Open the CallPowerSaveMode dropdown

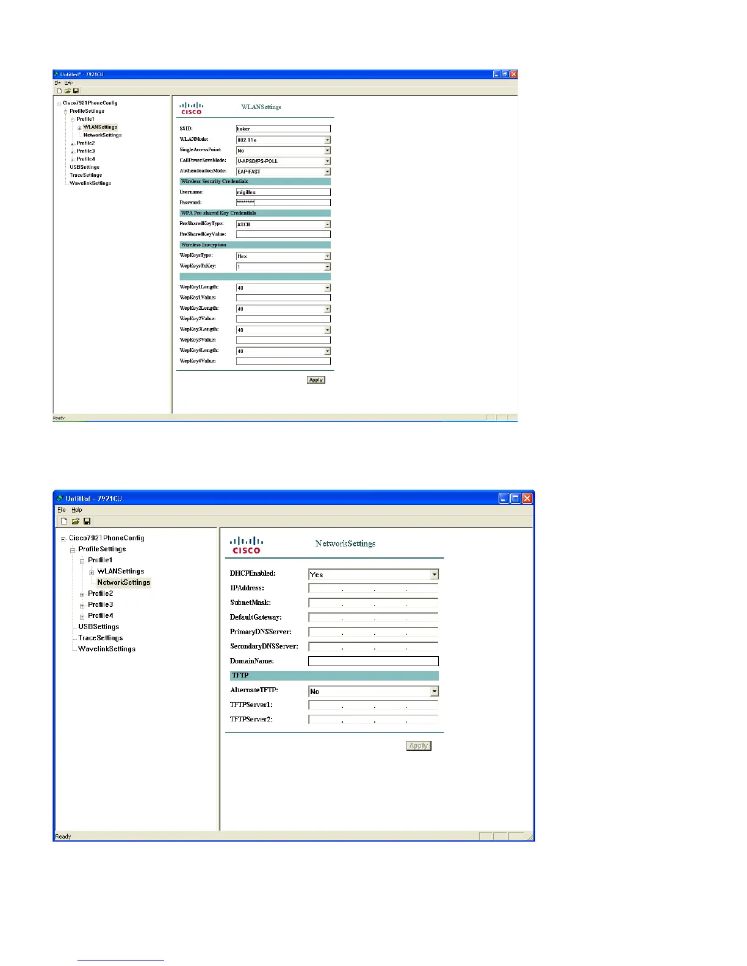tap(328, 161)
